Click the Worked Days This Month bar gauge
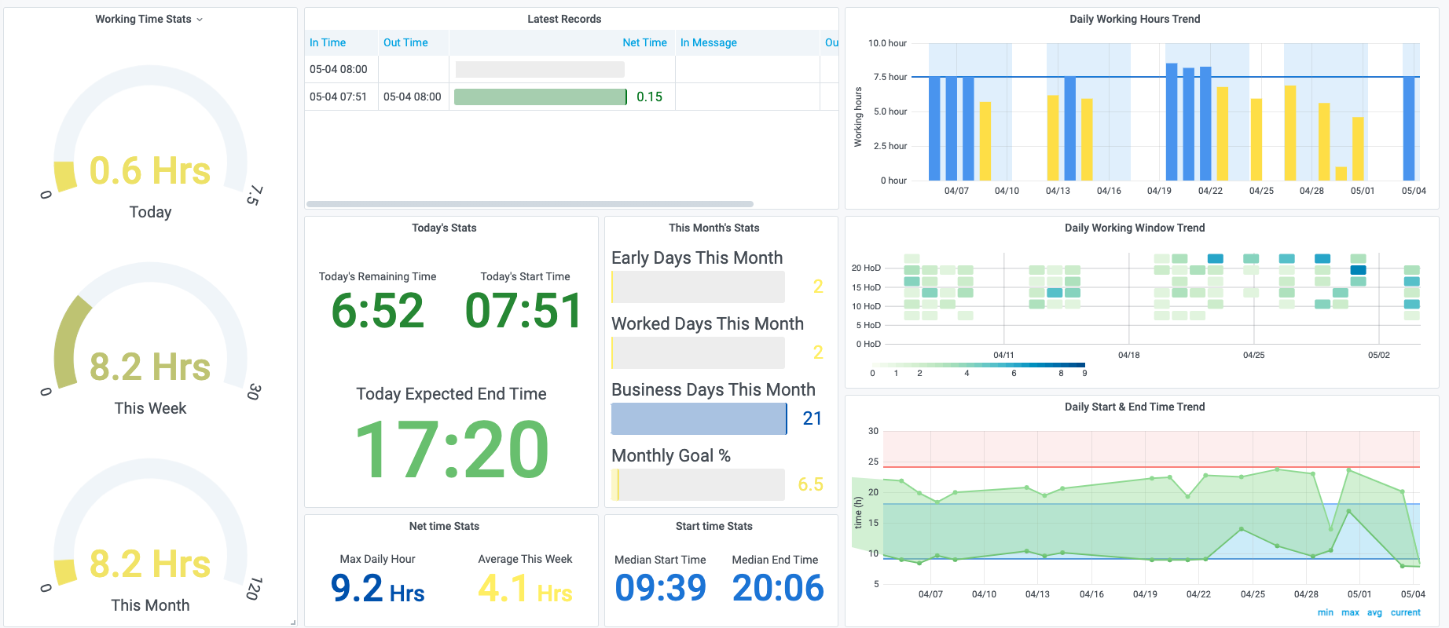 click(698, 353)
